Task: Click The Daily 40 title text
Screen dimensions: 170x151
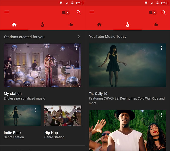Action: [98, 94]
